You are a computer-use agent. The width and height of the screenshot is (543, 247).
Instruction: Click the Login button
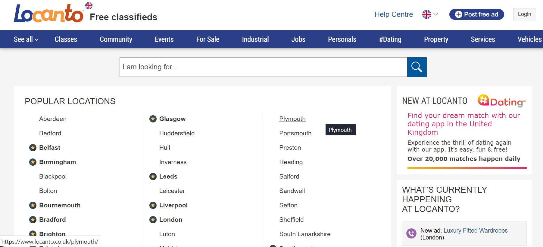pyautogui.click(x=524, y=14)
